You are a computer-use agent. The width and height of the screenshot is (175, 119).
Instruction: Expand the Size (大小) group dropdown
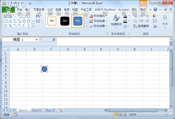(x=165, y=21)
